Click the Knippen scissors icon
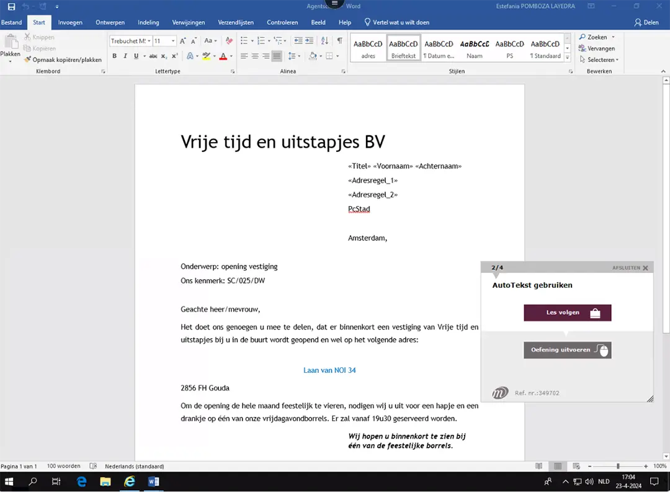The image size is (670, 492). [x=27, y=37]
